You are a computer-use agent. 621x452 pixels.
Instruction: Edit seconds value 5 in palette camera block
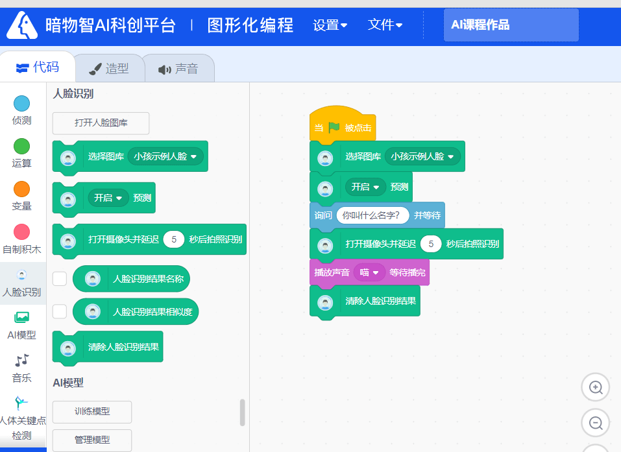[x=174, y=239]
